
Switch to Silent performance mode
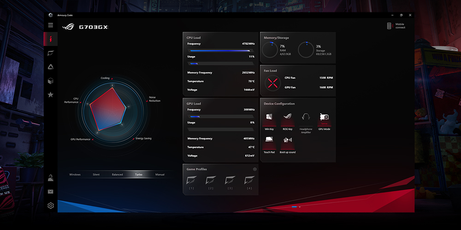coord(96,174)
